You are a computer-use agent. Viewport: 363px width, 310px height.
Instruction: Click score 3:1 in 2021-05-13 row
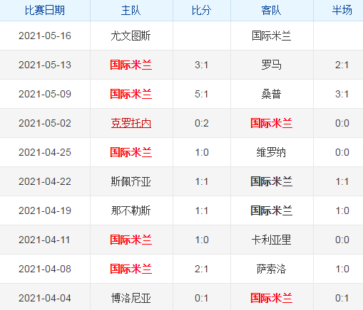(202, 65)
